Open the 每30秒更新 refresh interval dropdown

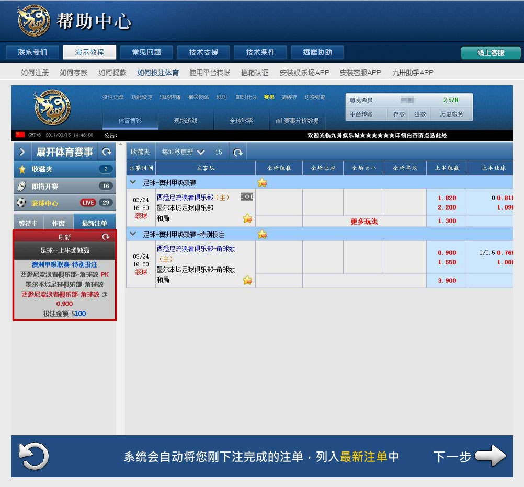pos(183,153)
